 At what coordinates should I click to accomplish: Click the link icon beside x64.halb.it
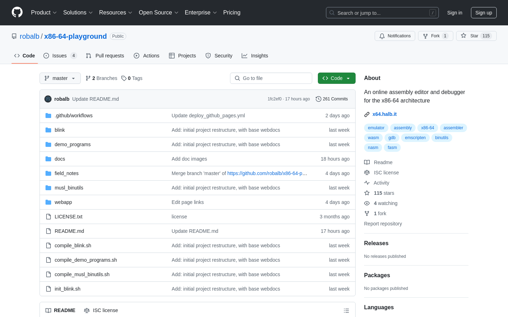367,114
